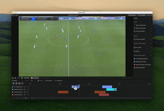Collapse the Project side panel
Screen dimensions: 164x111
tap(150, 18)
